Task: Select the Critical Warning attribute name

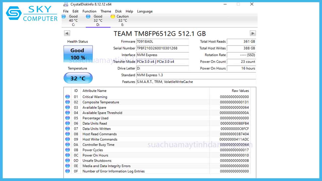Action: (x=95, y=97)
